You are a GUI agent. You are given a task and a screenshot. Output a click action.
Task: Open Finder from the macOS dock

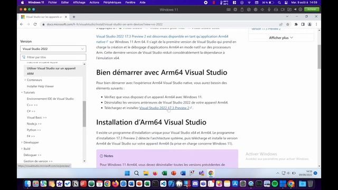coord(27,184)
